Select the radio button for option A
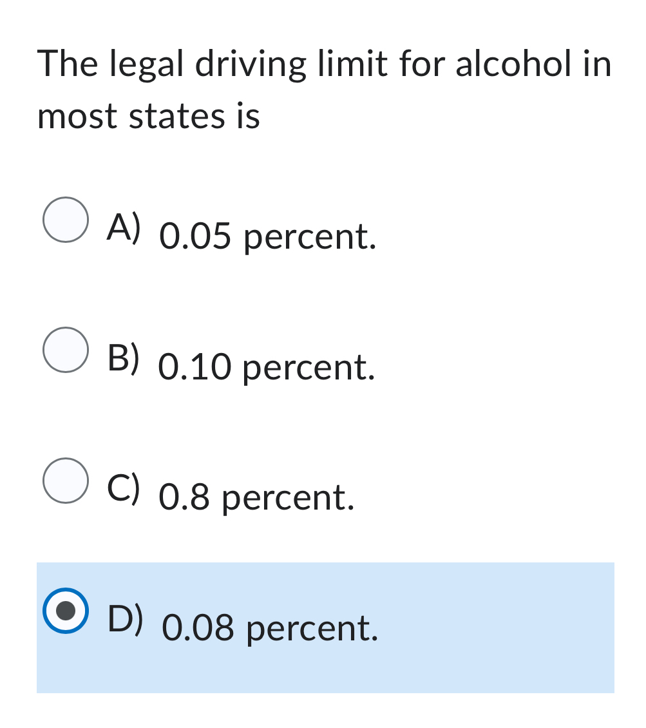 [65, 220]
